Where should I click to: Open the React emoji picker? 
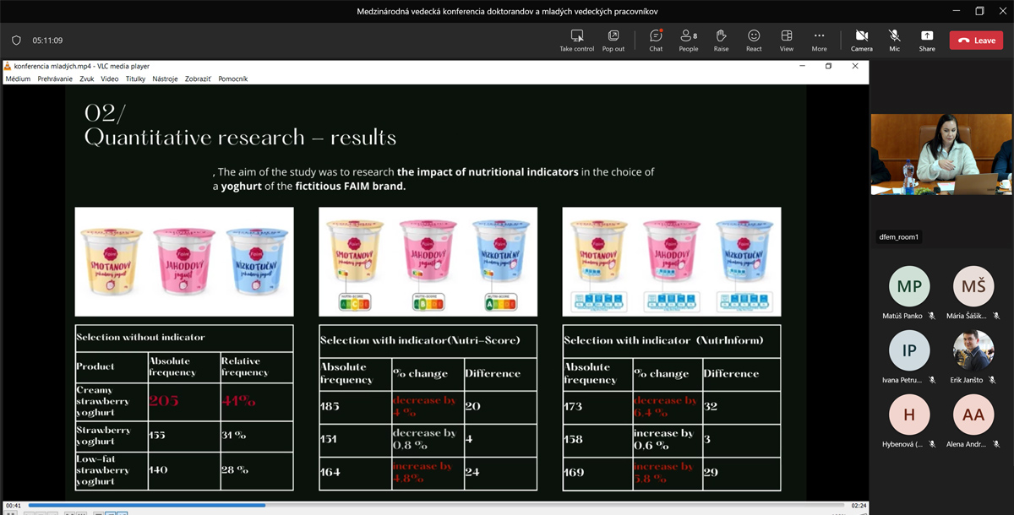click(x=754, y=40)
